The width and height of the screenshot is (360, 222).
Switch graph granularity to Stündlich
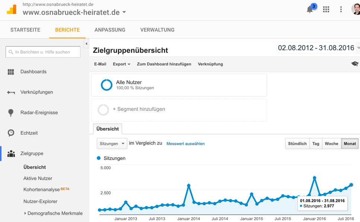tap(297, 144)
